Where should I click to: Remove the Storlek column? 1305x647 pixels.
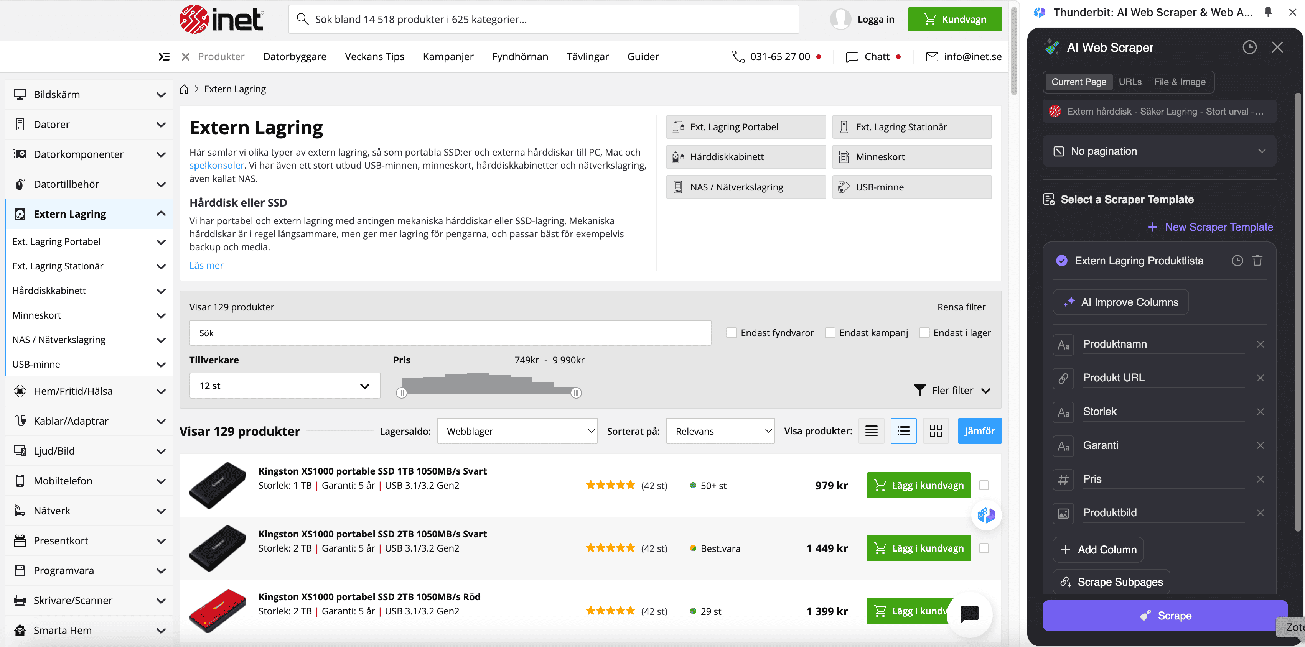(x=1260, y=412)
